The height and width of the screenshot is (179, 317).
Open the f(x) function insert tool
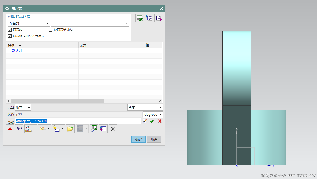19,129
